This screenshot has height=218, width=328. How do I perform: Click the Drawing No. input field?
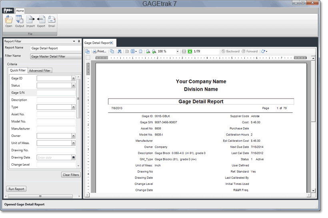[x=56, y=151]
